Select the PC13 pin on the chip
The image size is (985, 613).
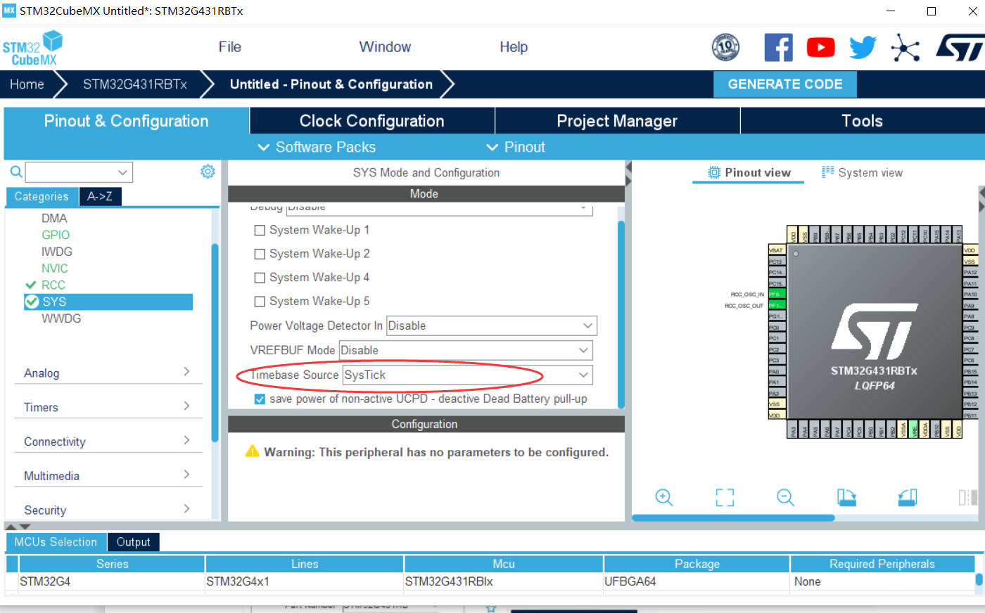point(775,262)
